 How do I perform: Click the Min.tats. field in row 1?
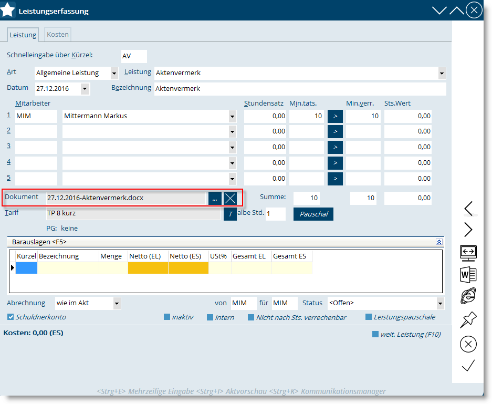[x=307, y=116]
